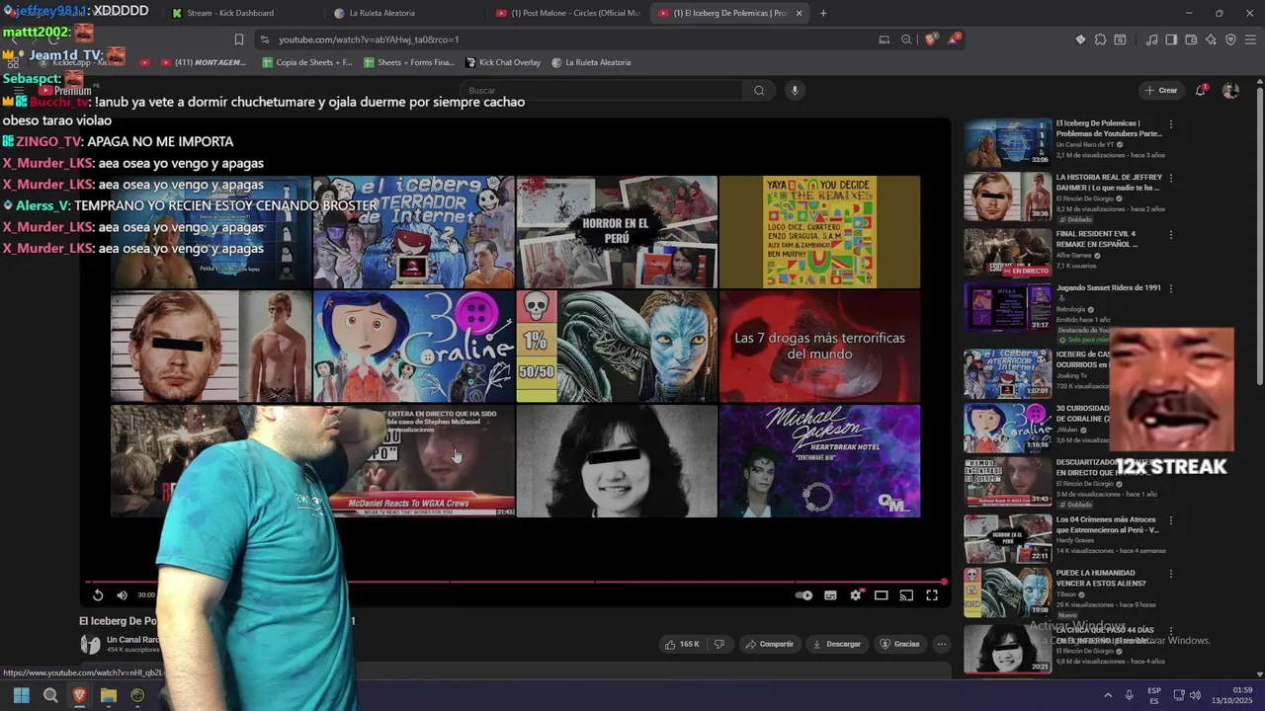Viewport: 1265px width, 711px height.
Task: Open the YouTube account avatar menu
Action: pyautogui.click(x=1230, y=90)
